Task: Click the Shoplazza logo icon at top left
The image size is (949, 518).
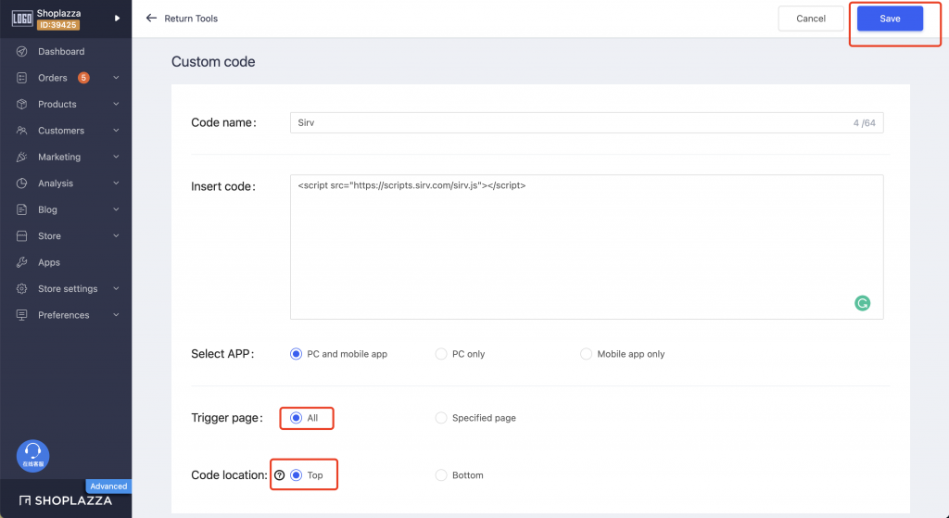Action: tap(22, 19)
